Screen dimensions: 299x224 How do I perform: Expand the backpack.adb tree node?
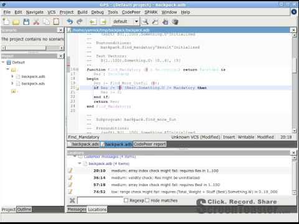coord(12,77)
